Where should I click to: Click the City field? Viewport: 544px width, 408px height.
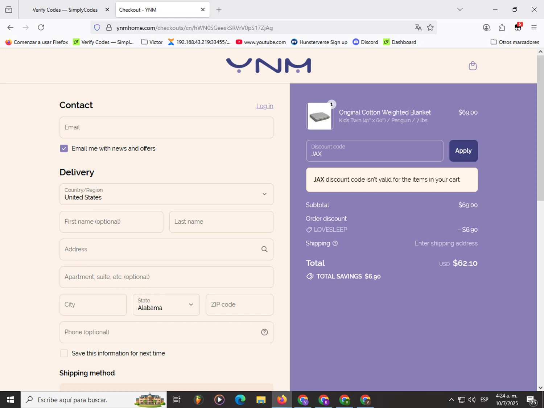[x=93, y=305]
